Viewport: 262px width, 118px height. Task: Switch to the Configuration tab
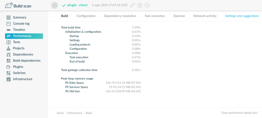point(86,16)
